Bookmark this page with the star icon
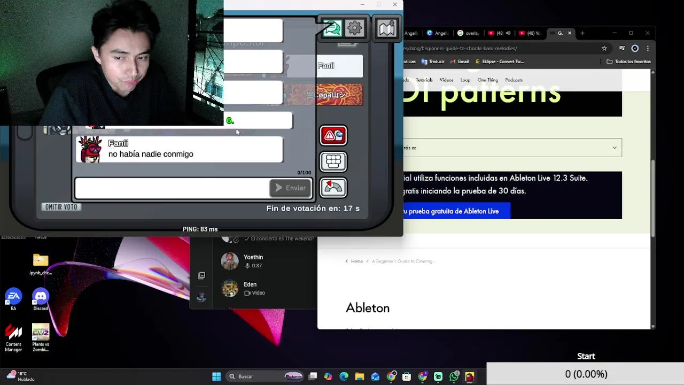The image size is (684, 385). [x=604, y=48]
